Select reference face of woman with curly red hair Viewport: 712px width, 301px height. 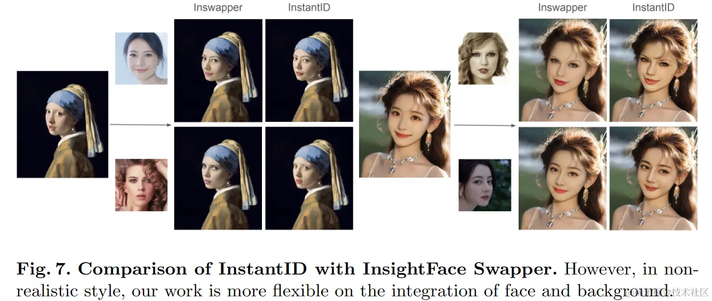point(141,185)
